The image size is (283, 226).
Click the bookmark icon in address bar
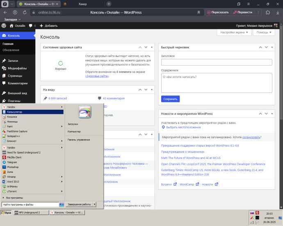[x=199, y=12]
